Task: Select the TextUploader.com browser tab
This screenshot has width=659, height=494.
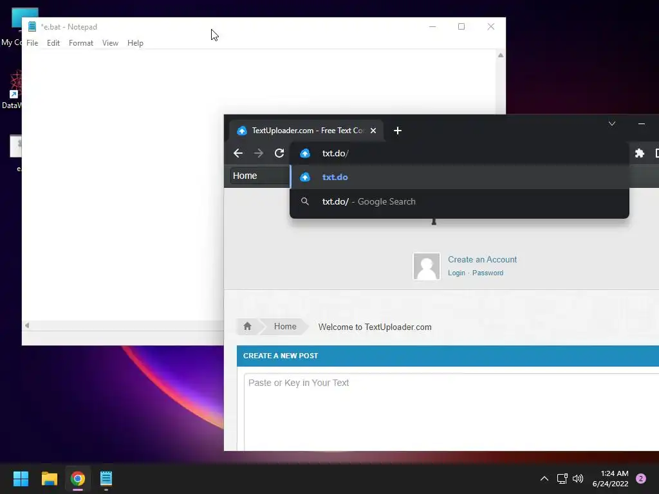Action: [x=306, y=131]
